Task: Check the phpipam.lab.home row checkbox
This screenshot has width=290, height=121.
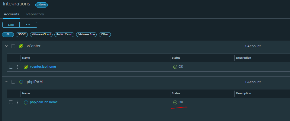Action: click(11, 102)
